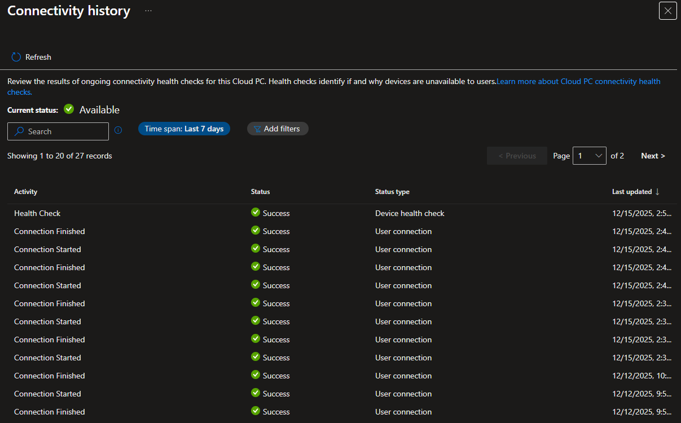Click the green Available status checkmark icon
The width and height of the screenshot is (681, 423).
coord(69,109)
